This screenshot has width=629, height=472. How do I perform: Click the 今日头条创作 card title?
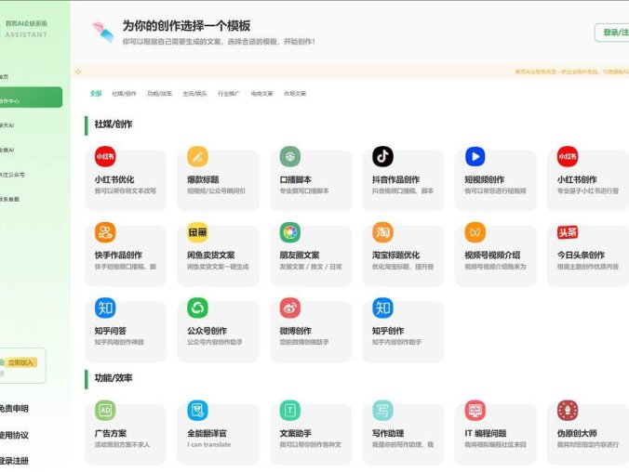[x=581, y=256]
